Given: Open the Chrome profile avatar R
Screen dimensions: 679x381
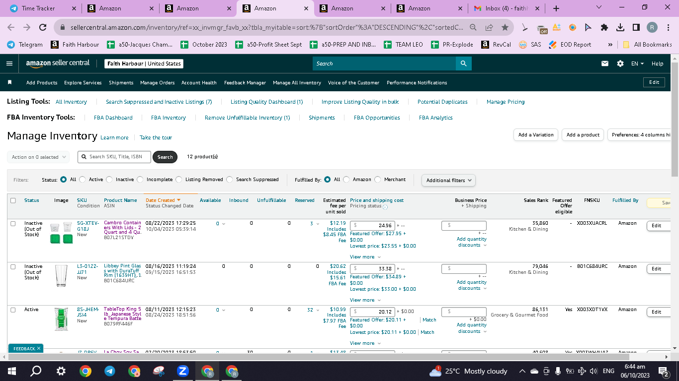Looking at the screenshot, I should (x=652, y=27).
